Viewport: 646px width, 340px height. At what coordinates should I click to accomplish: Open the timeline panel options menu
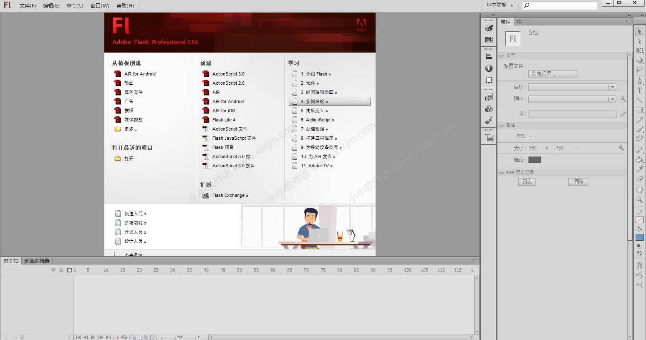(475, 260)
